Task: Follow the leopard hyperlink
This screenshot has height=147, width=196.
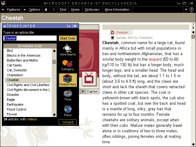Action: (x=155, y=59)
